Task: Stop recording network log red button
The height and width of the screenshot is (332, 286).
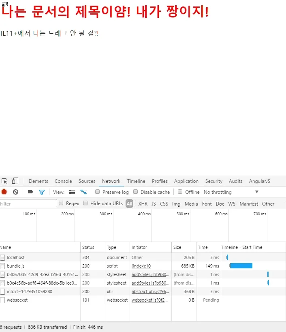Action: click(4, 192)
